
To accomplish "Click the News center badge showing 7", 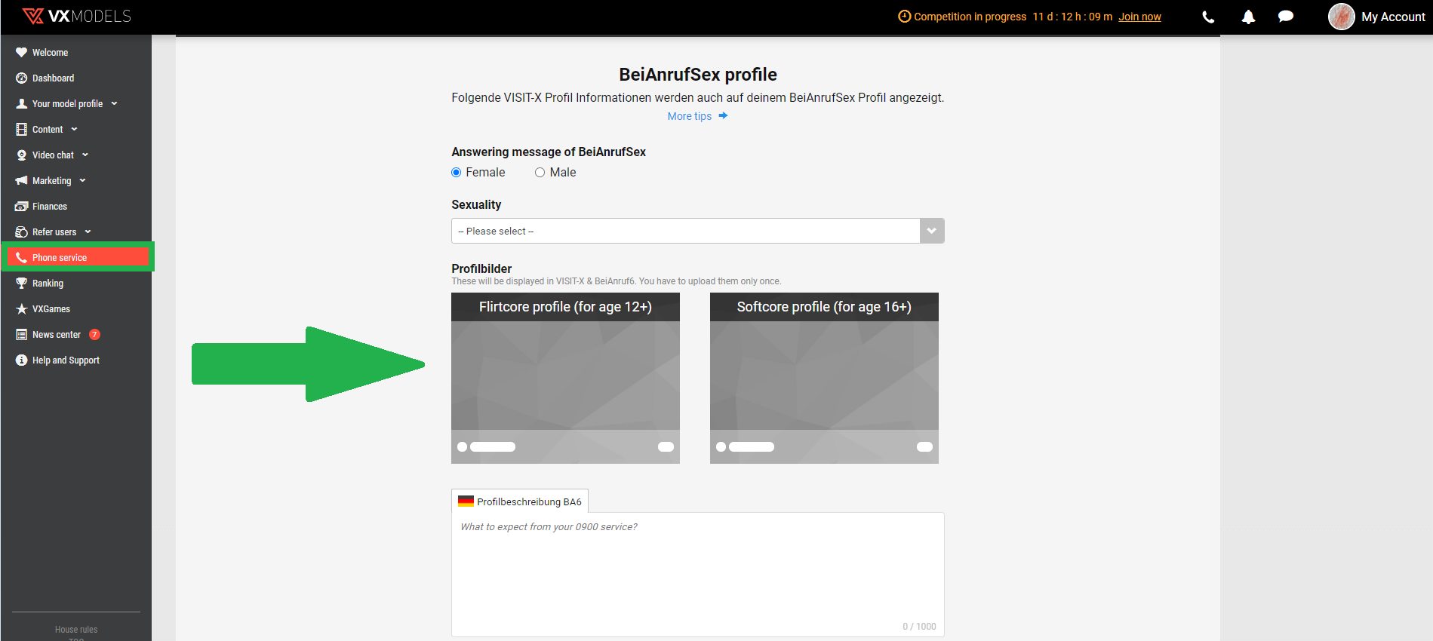I will (x=94, y=335).
